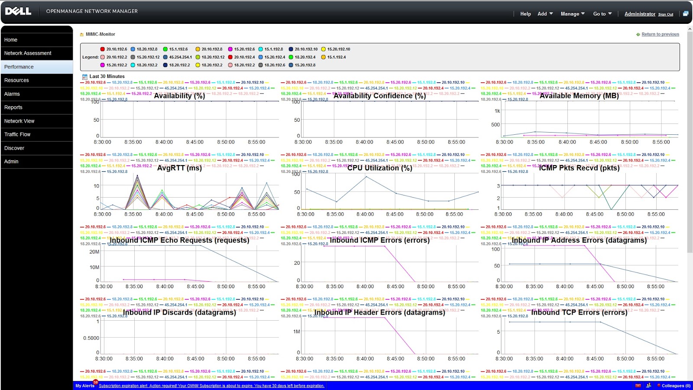Click the printer icon in the top bar
Image resolution: width=693 pixels, height=390 pixels.
pyautogui.click(x=686, y=13)
